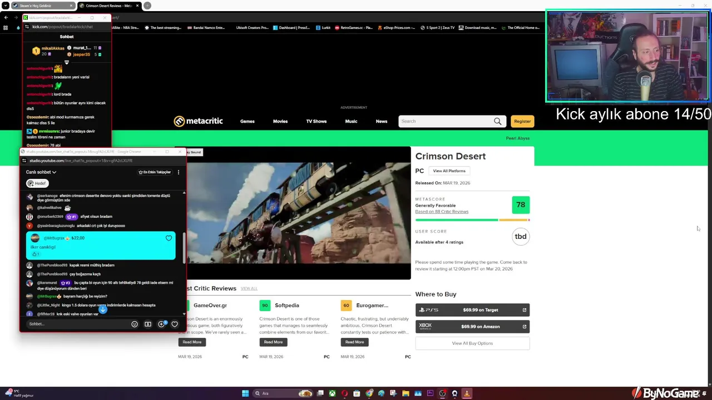
Task: Open the Bandai Namco Ente... bookmark
Action: point(206,27)
